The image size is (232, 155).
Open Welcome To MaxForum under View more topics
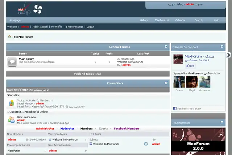point(65,139)
